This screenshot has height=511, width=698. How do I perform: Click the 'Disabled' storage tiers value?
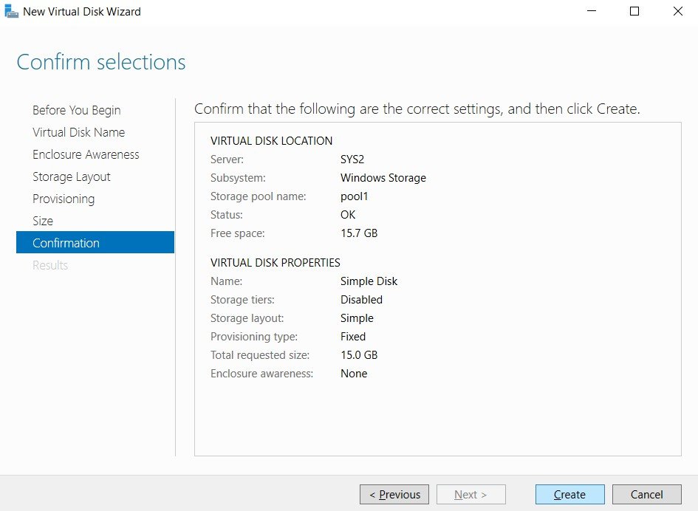[x=361, y=300]
